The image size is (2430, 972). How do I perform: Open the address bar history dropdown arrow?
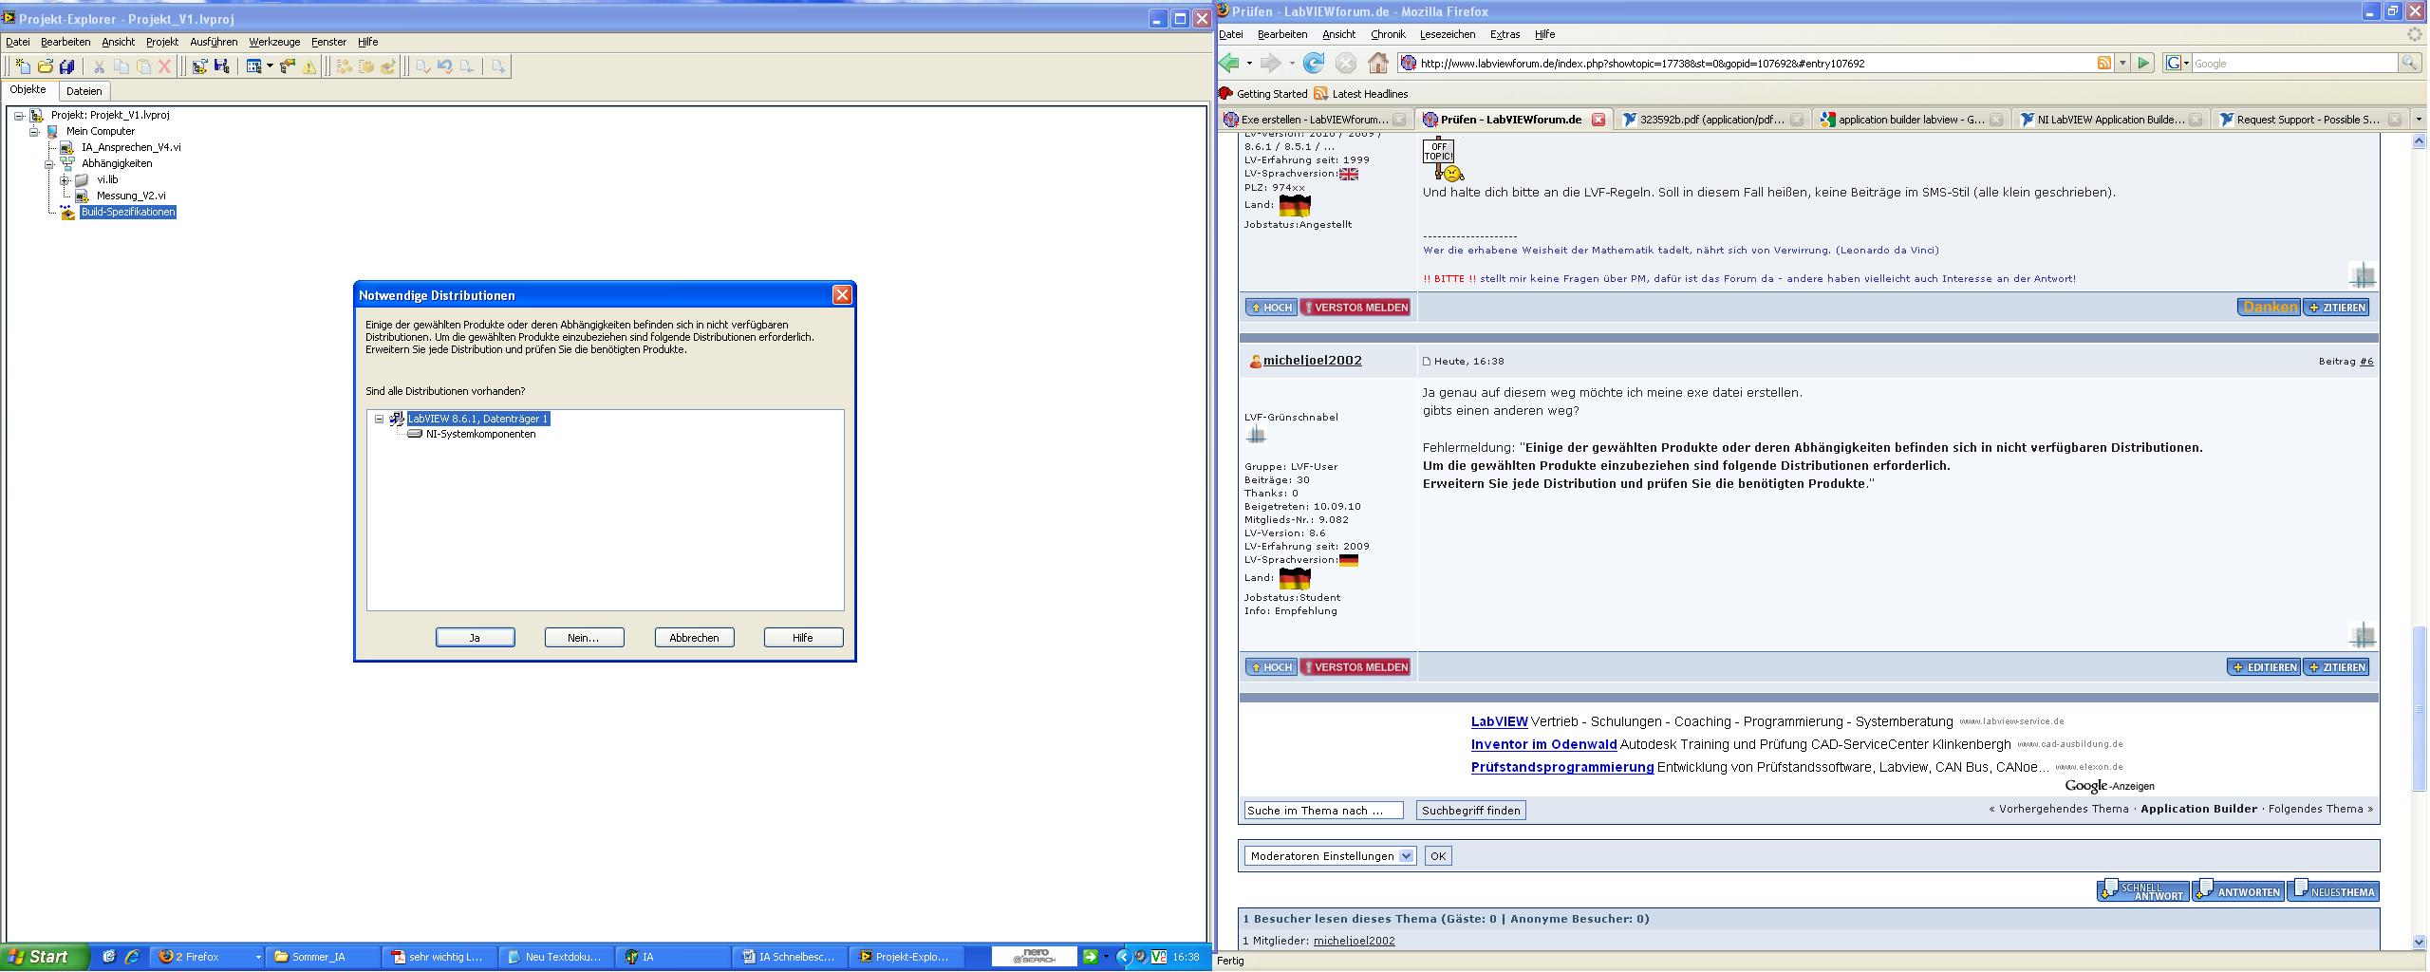pyautogui.click(x=2122, y=64)
